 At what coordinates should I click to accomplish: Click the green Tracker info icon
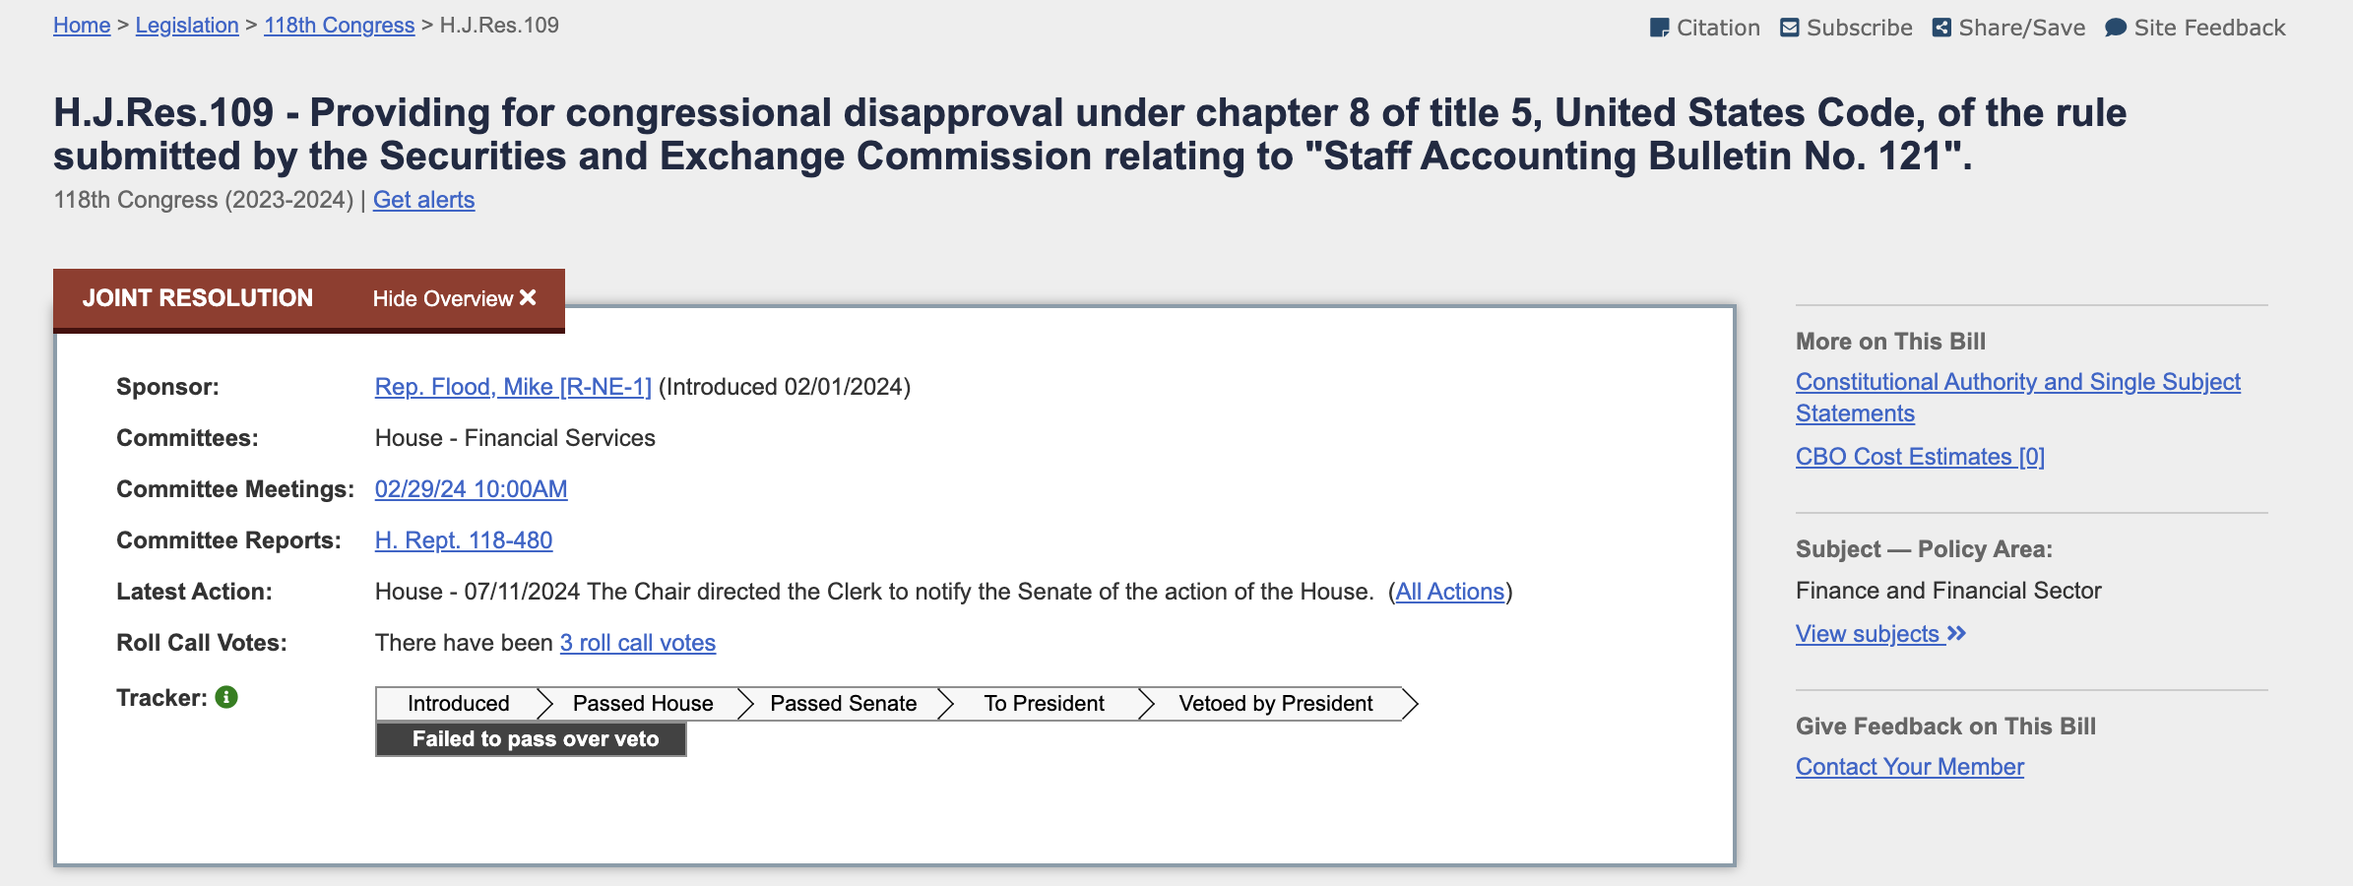pyautogui.click(x=226, y=697)
